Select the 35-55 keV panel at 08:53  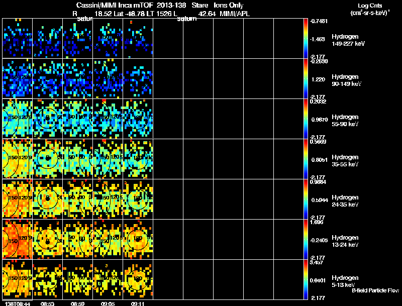coord(47,159)
